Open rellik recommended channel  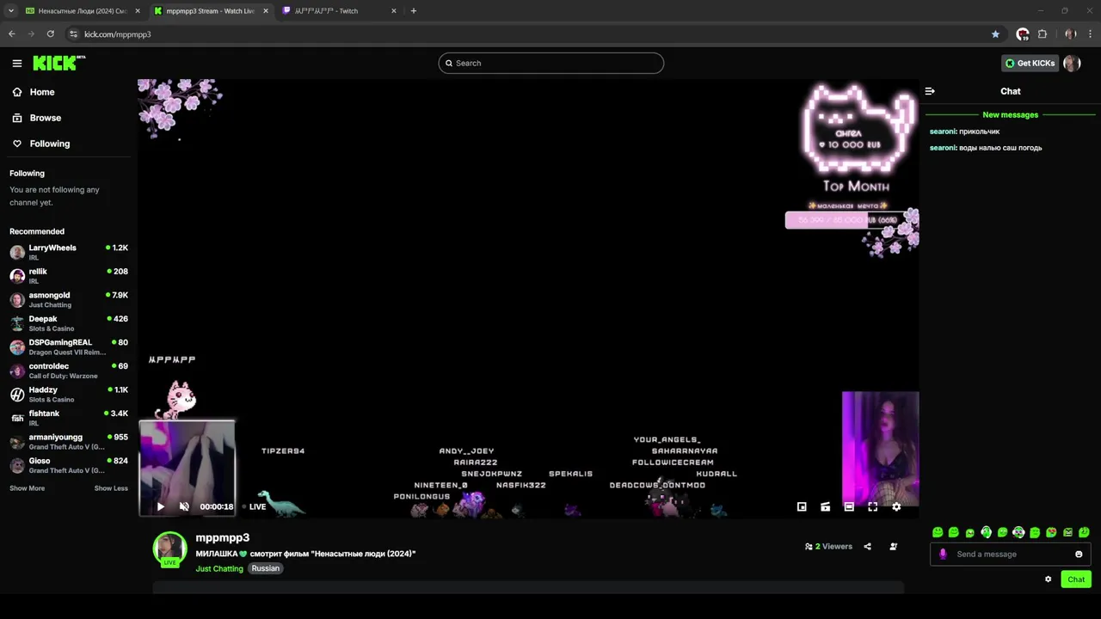pyautogui.click(x=69, y=276)
